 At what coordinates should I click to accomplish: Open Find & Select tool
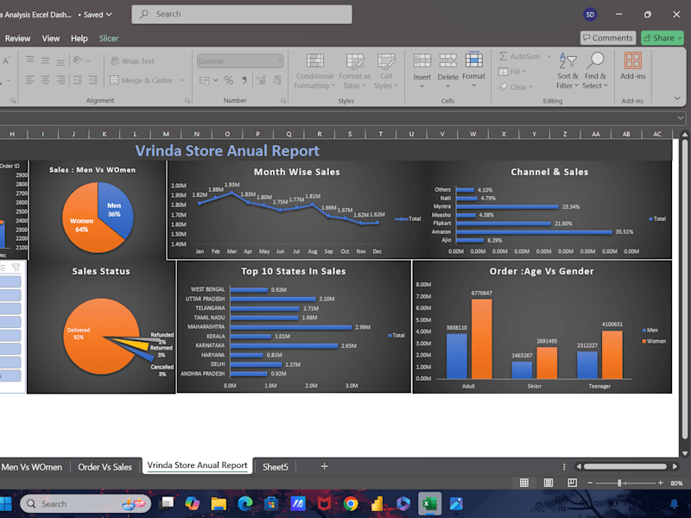point(595,71)
